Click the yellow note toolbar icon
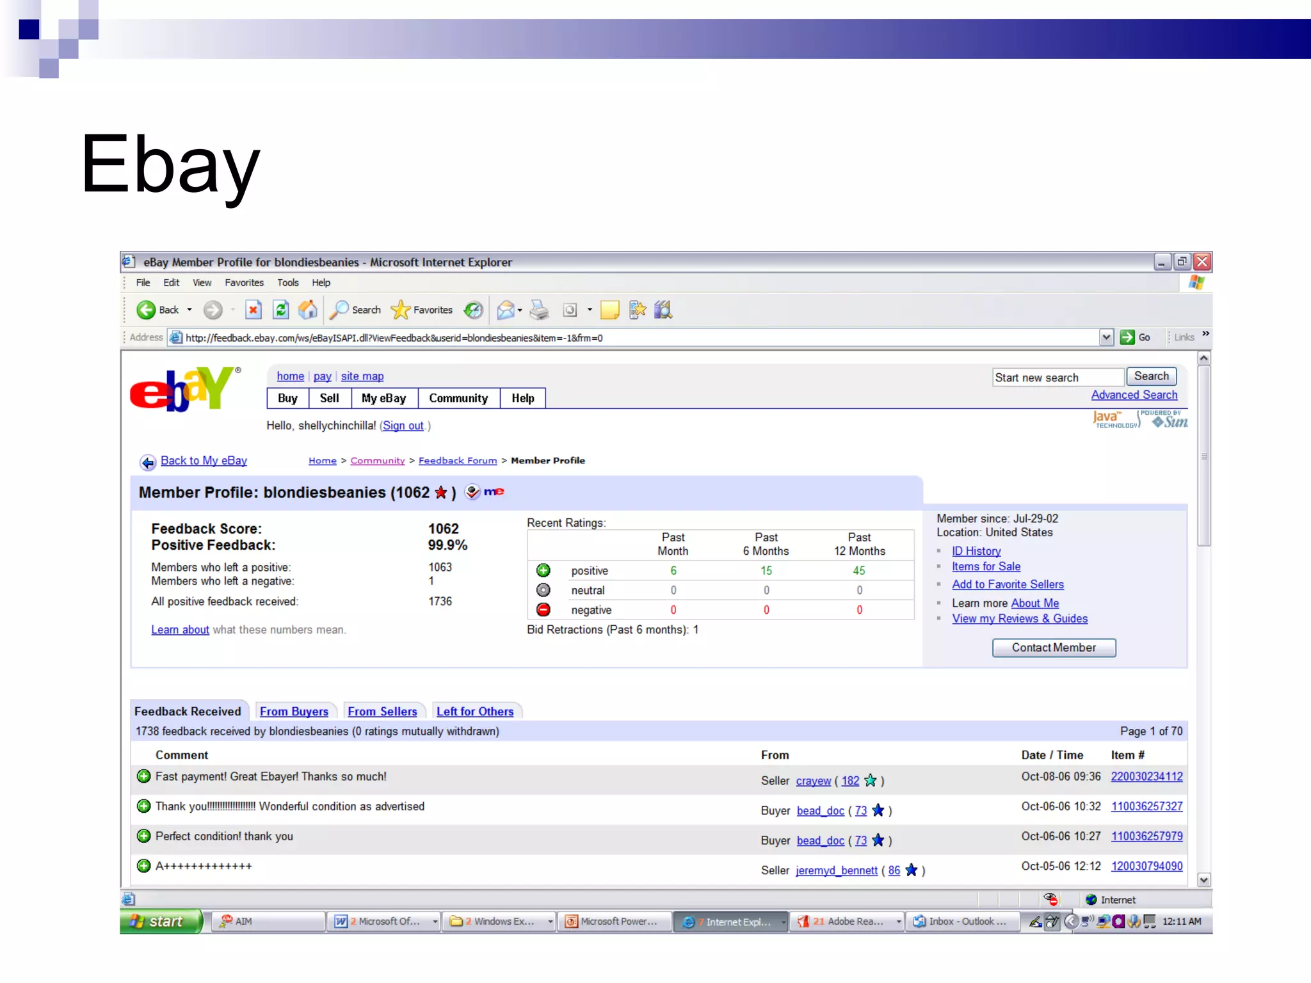 tap(609, 310)
